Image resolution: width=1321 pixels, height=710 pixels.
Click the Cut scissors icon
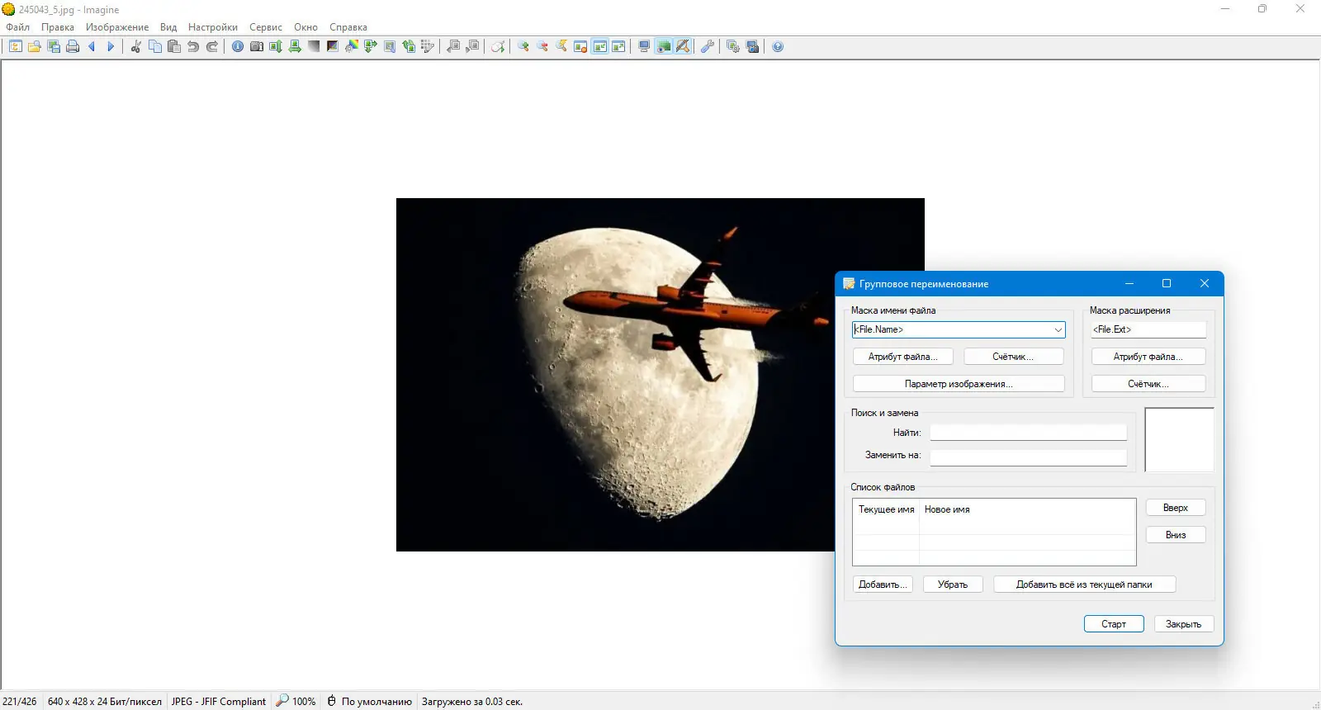tap(136, 47)
